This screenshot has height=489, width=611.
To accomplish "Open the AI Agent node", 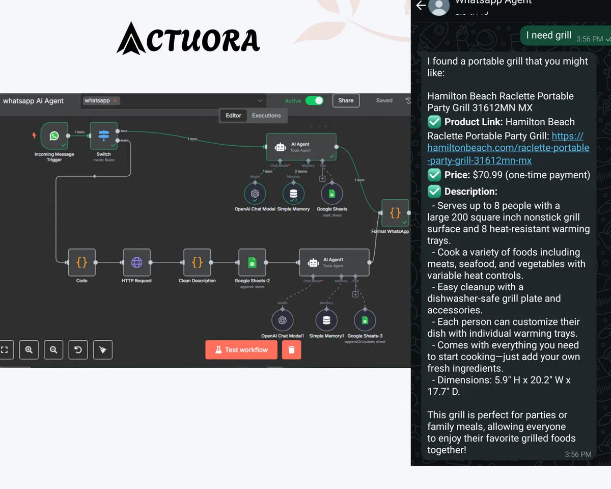I will (x=301, y=147).
